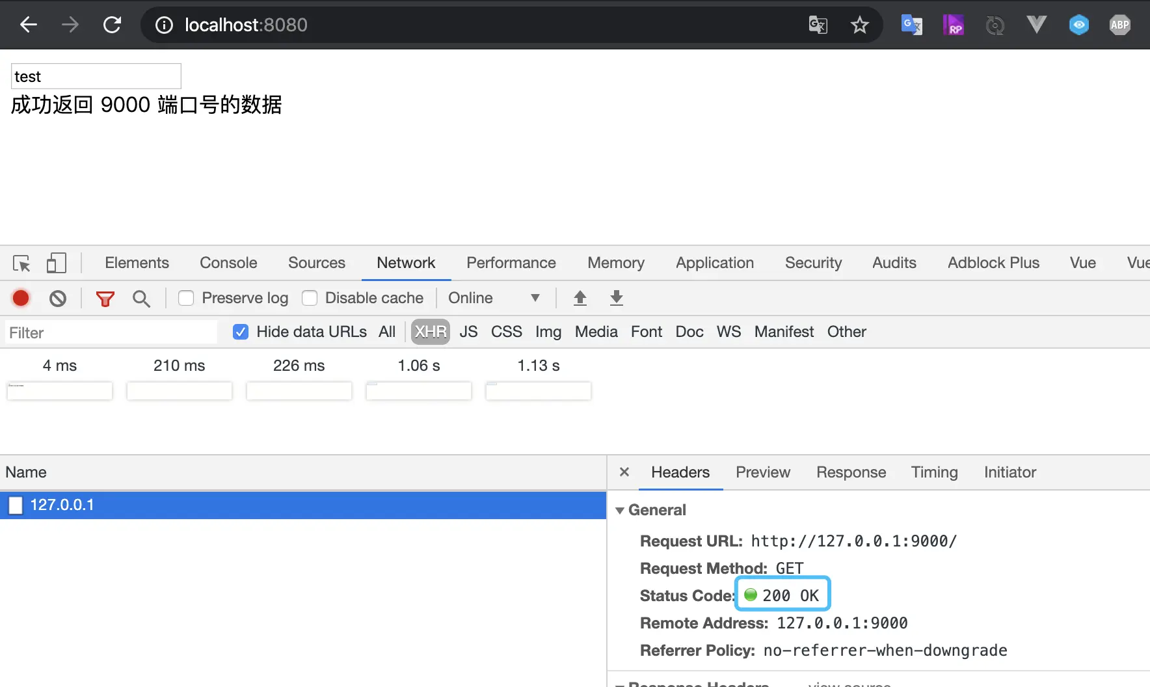This screenshot has height=687, width=1150.
Task: Uncheck Hide data URLs
Action: point(241,332)
